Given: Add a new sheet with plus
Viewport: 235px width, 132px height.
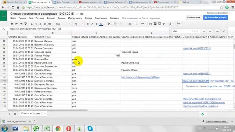Looking at the screenshot, I should (10, 114).
